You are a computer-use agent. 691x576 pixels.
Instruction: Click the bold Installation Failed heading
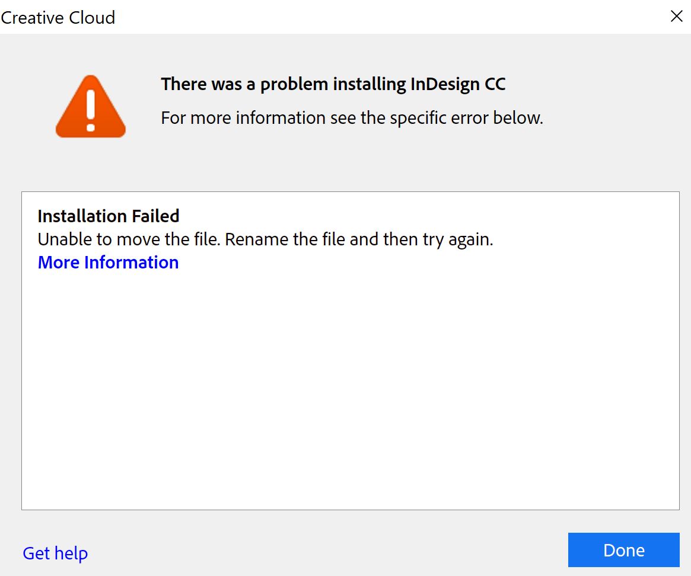(108, 216)
